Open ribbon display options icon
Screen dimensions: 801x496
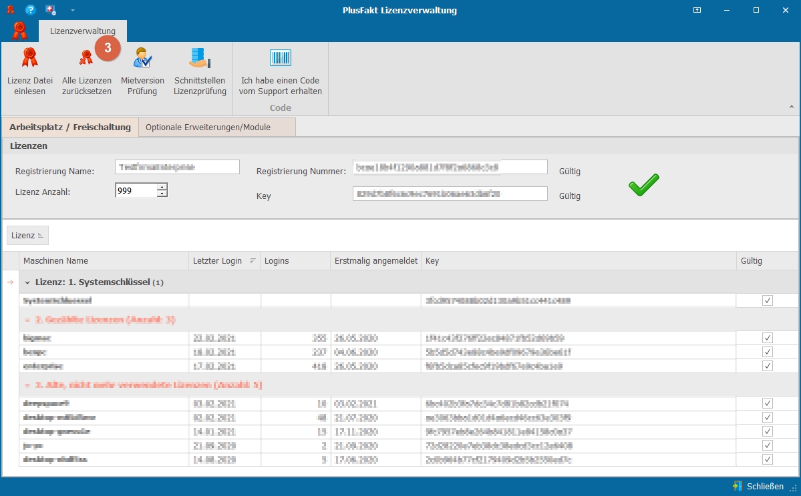tap(697, 10)
